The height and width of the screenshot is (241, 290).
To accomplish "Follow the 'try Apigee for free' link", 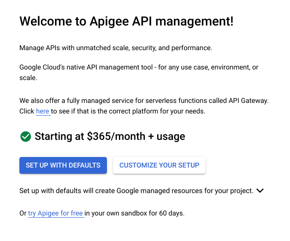I will coord(55,213).
